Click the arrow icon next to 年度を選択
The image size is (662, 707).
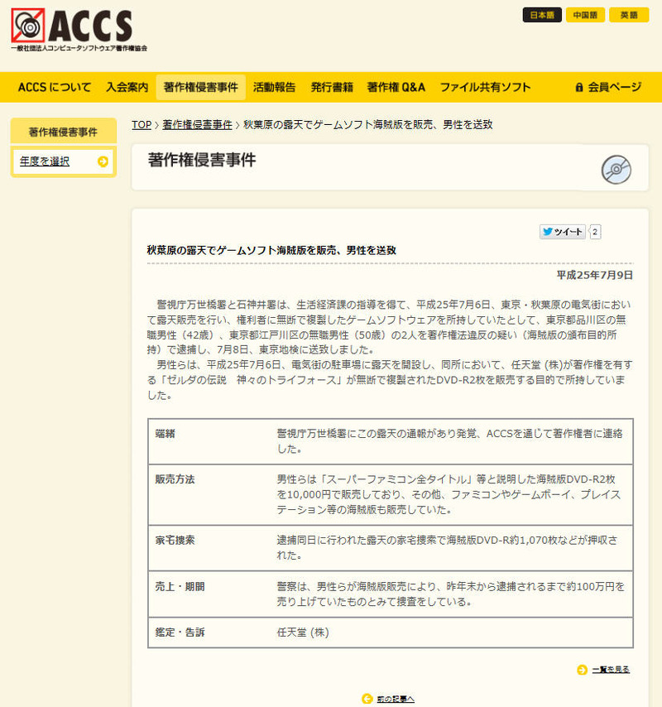(x=103, y=161)
